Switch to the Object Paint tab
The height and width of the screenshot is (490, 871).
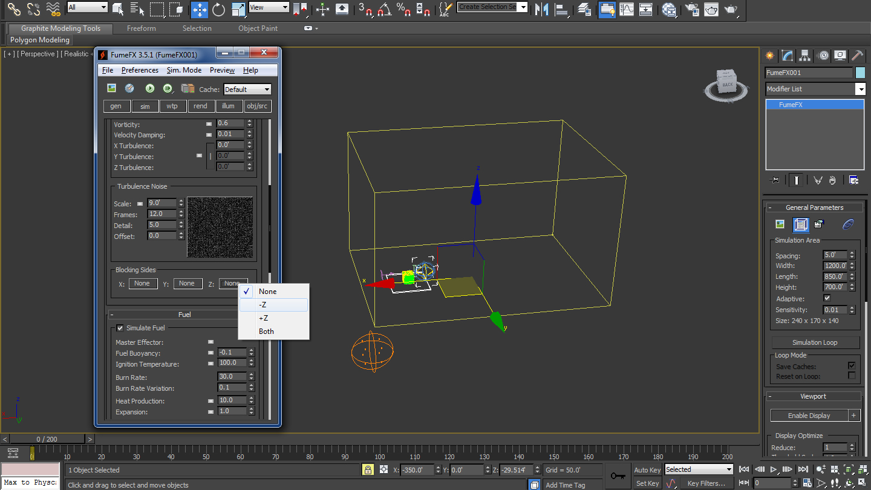258,28
